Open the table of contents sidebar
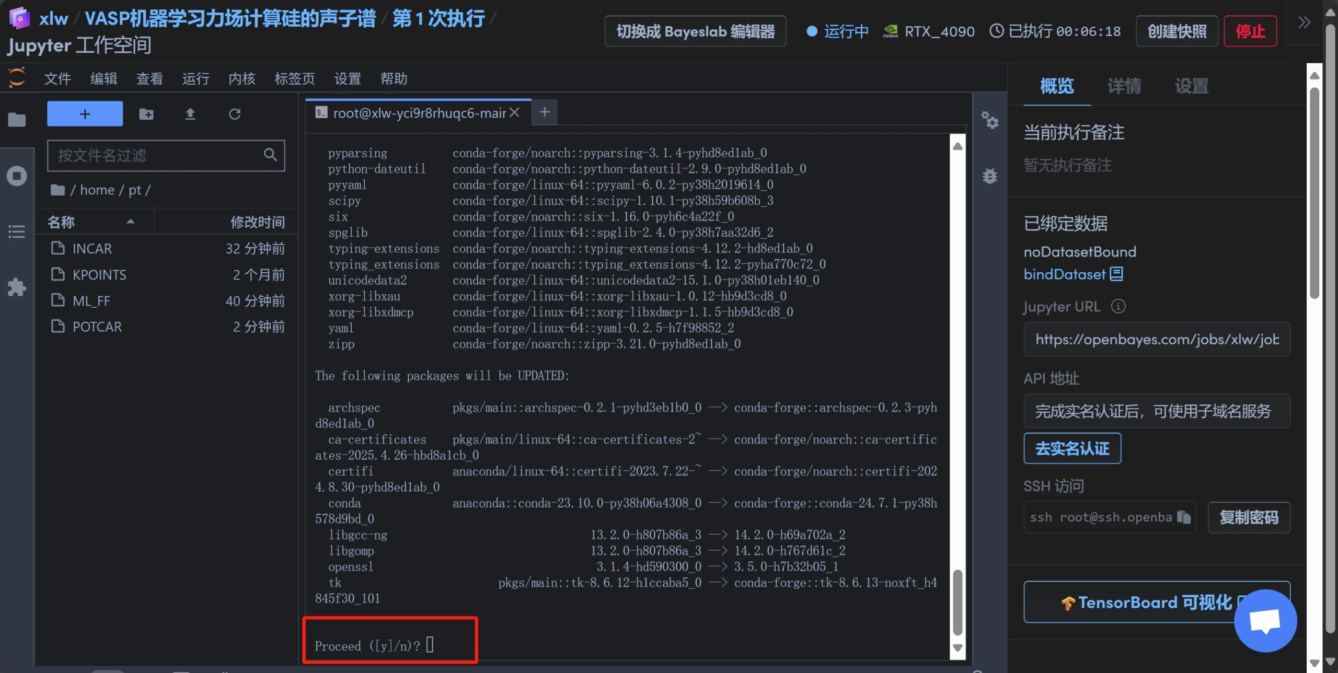Viewport: 1338px width, 673px height. (x=17, y=231)
